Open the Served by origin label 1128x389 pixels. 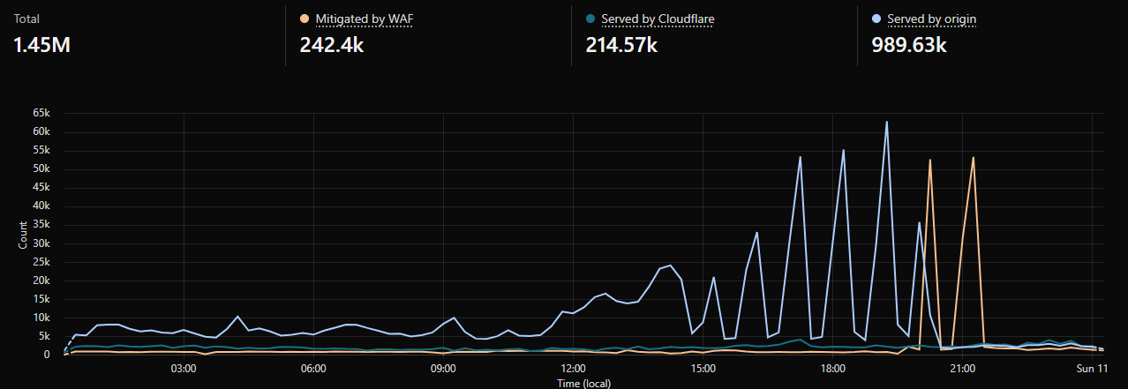(932, 19)
